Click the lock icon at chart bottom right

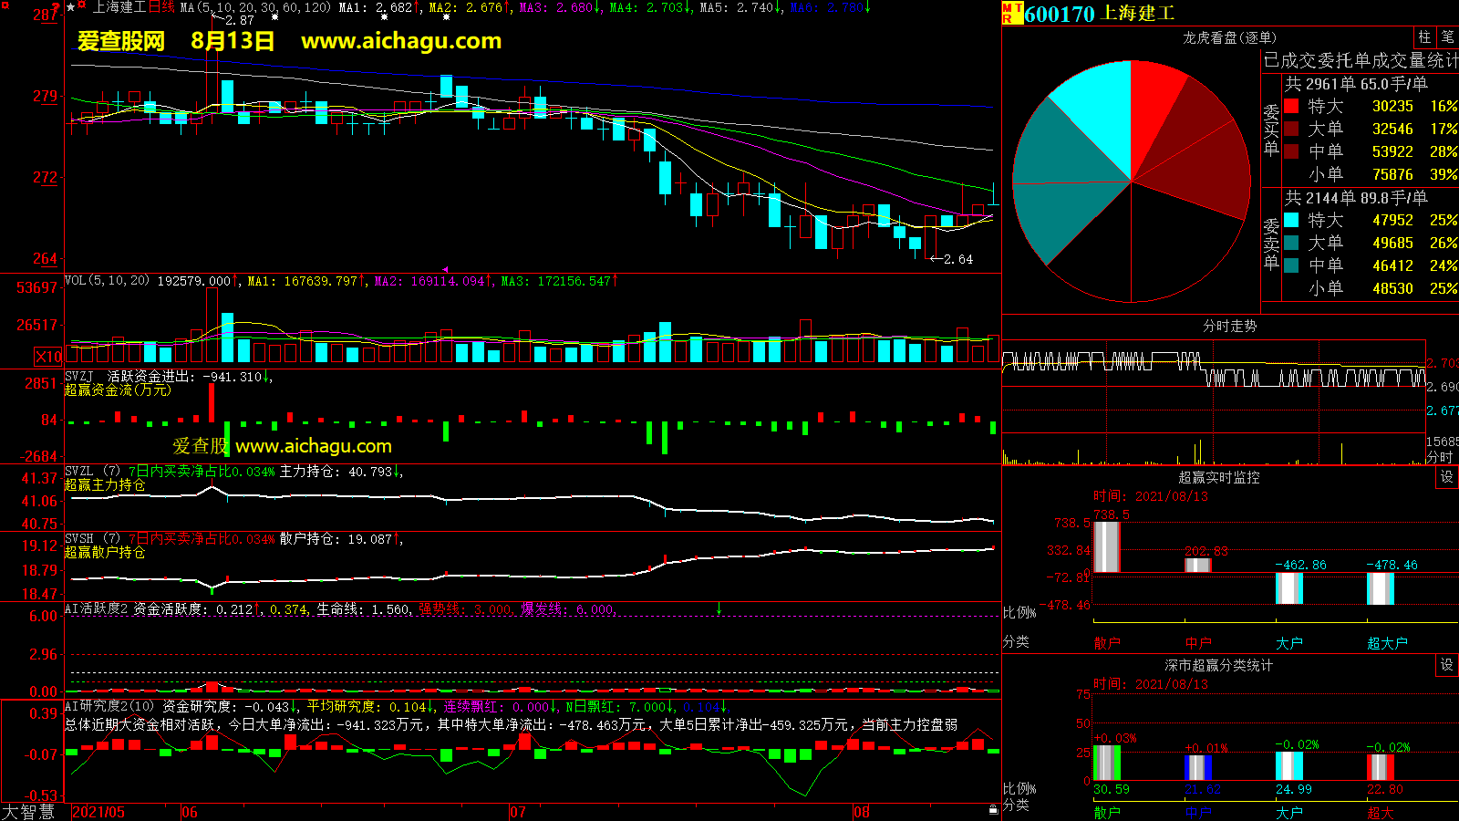tap(993, 810)
